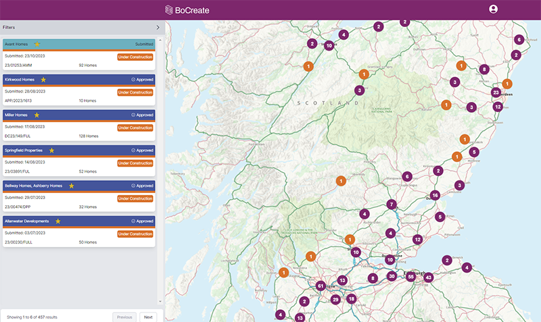This screenshot has height=322, width=541.
Task: Toggle favourite star on Avant Homes card
Action: pos(37,44)
